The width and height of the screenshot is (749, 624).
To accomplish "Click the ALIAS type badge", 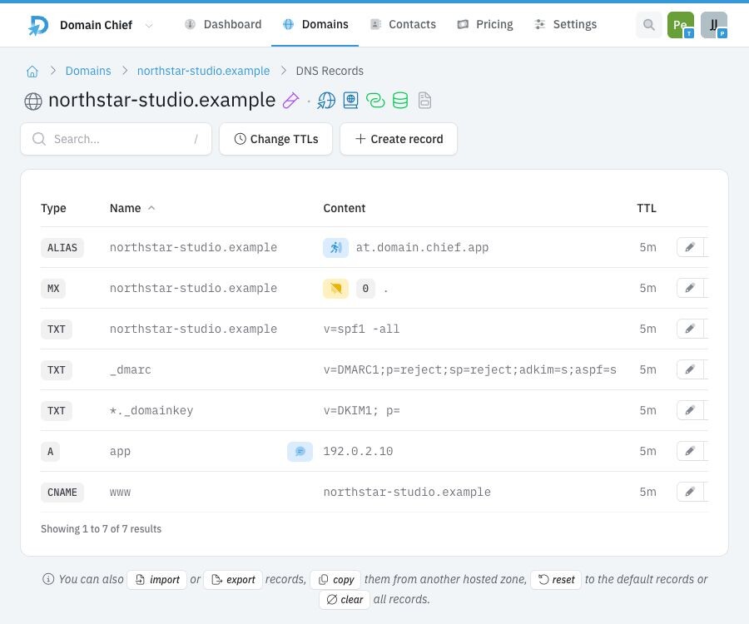I will coord(62,248).
